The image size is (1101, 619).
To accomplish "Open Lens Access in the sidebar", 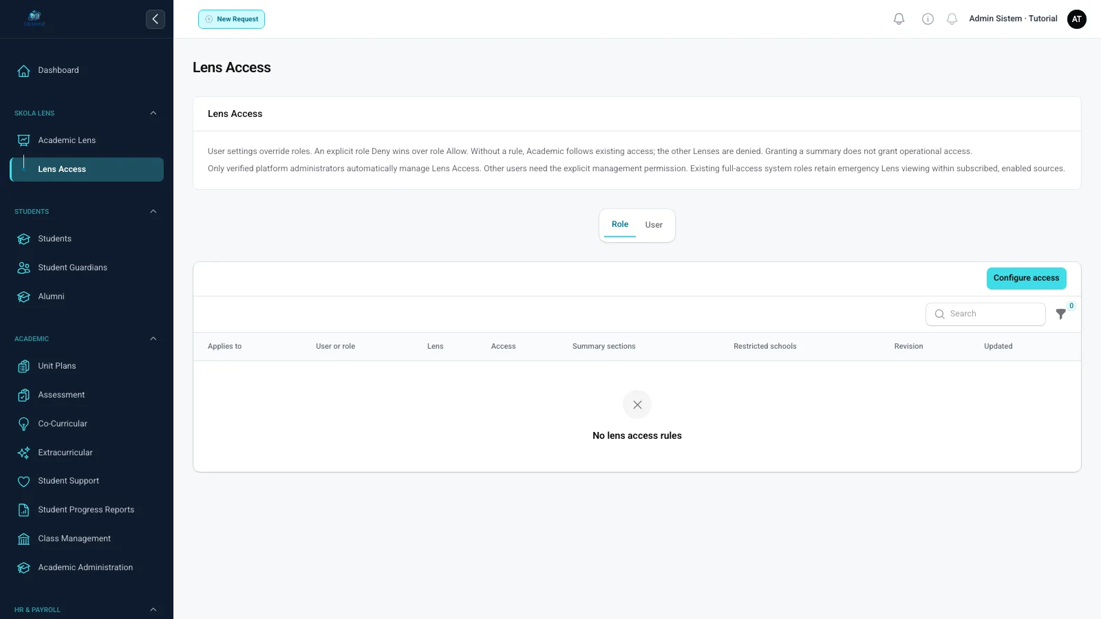I will tap(87, 169).
